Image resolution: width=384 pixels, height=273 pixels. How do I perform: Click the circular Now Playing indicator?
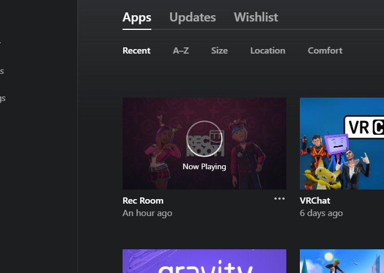[x=204, y=139]
